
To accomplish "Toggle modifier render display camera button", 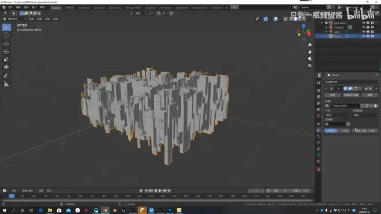I will point(345,88).
